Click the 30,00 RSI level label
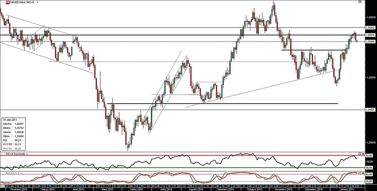 pos(369,168)
